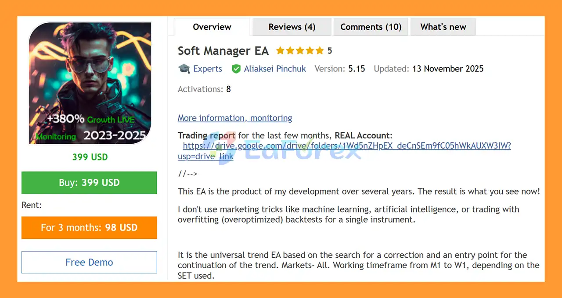Viewport: 562px width, 298px height.
Task: Click the green verified shield icon
Action: tap(236, 69)
